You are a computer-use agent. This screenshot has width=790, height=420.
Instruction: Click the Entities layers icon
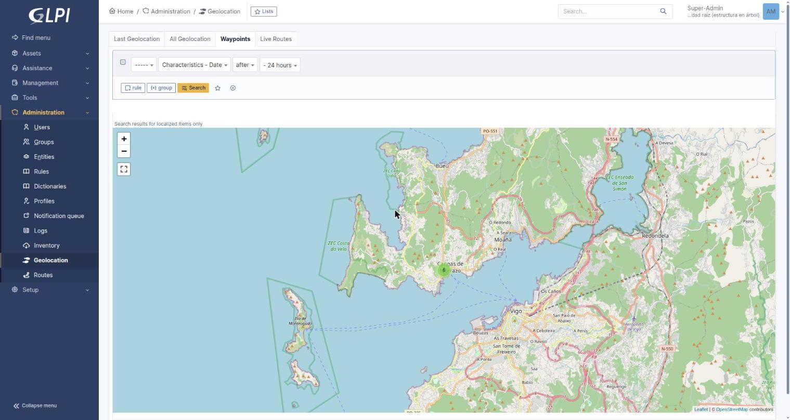click(x=26, y=157)
